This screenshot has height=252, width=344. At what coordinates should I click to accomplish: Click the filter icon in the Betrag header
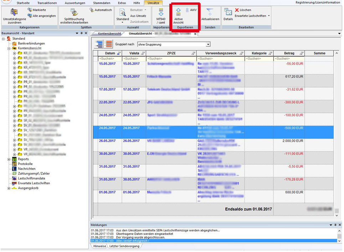pyautogui.click(x=302, y=53)
